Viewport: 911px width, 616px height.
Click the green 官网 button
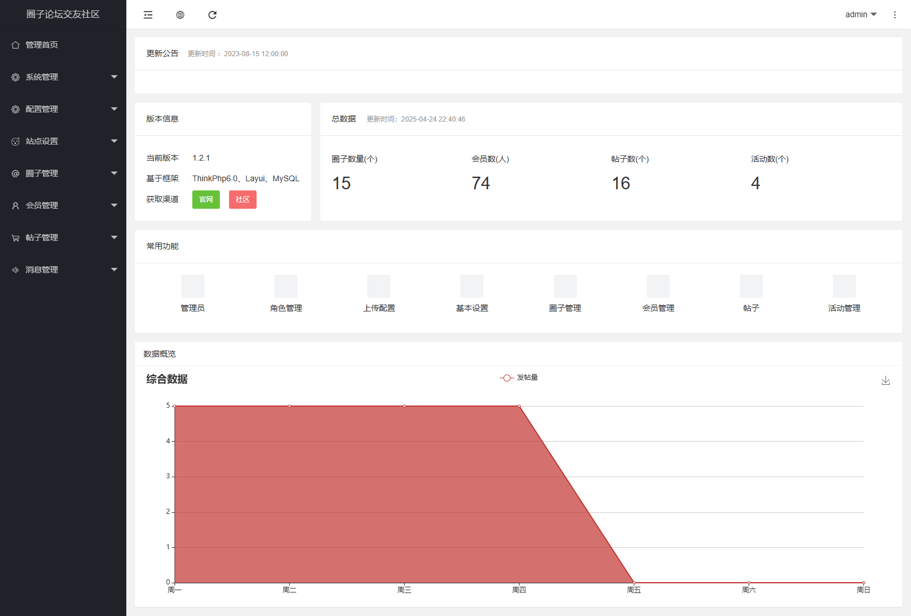click(x=206, y=200)
